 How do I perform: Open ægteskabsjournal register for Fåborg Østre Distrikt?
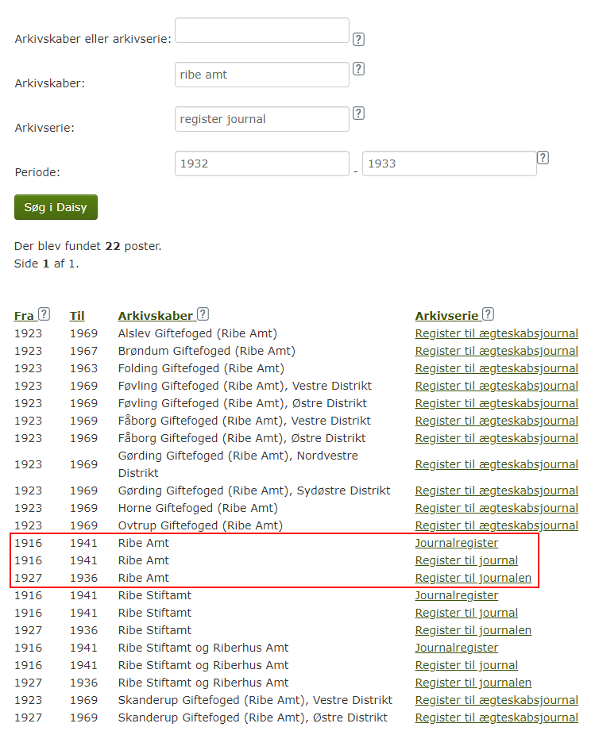(x=496, y=439)
